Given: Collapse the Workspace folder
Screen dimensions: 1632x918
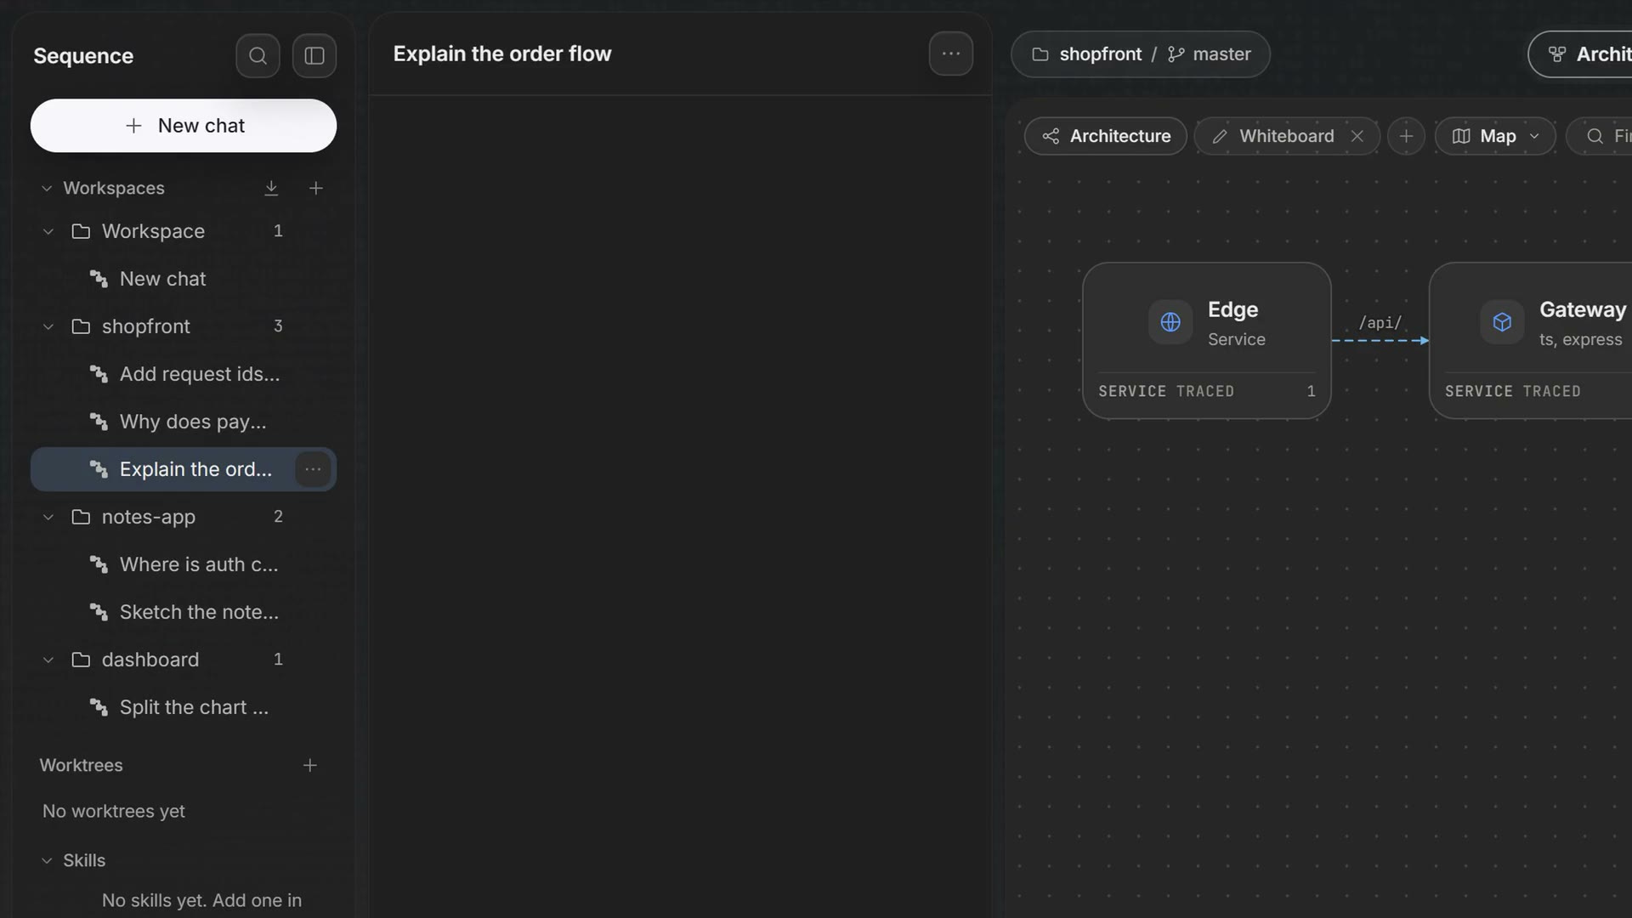Looking at the screenshot, I should 48,231.
